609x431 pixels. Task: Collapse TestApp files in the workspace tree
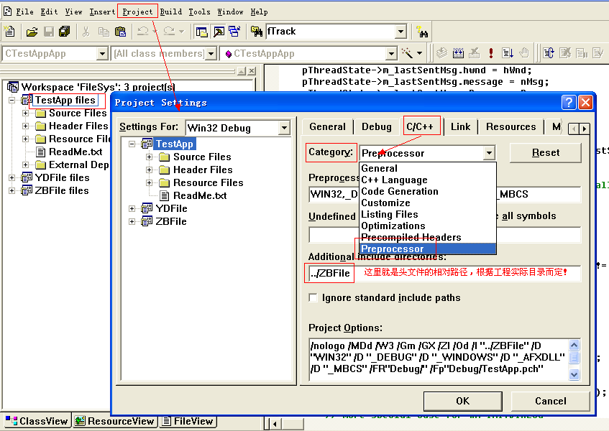click(x=12, y=100)
